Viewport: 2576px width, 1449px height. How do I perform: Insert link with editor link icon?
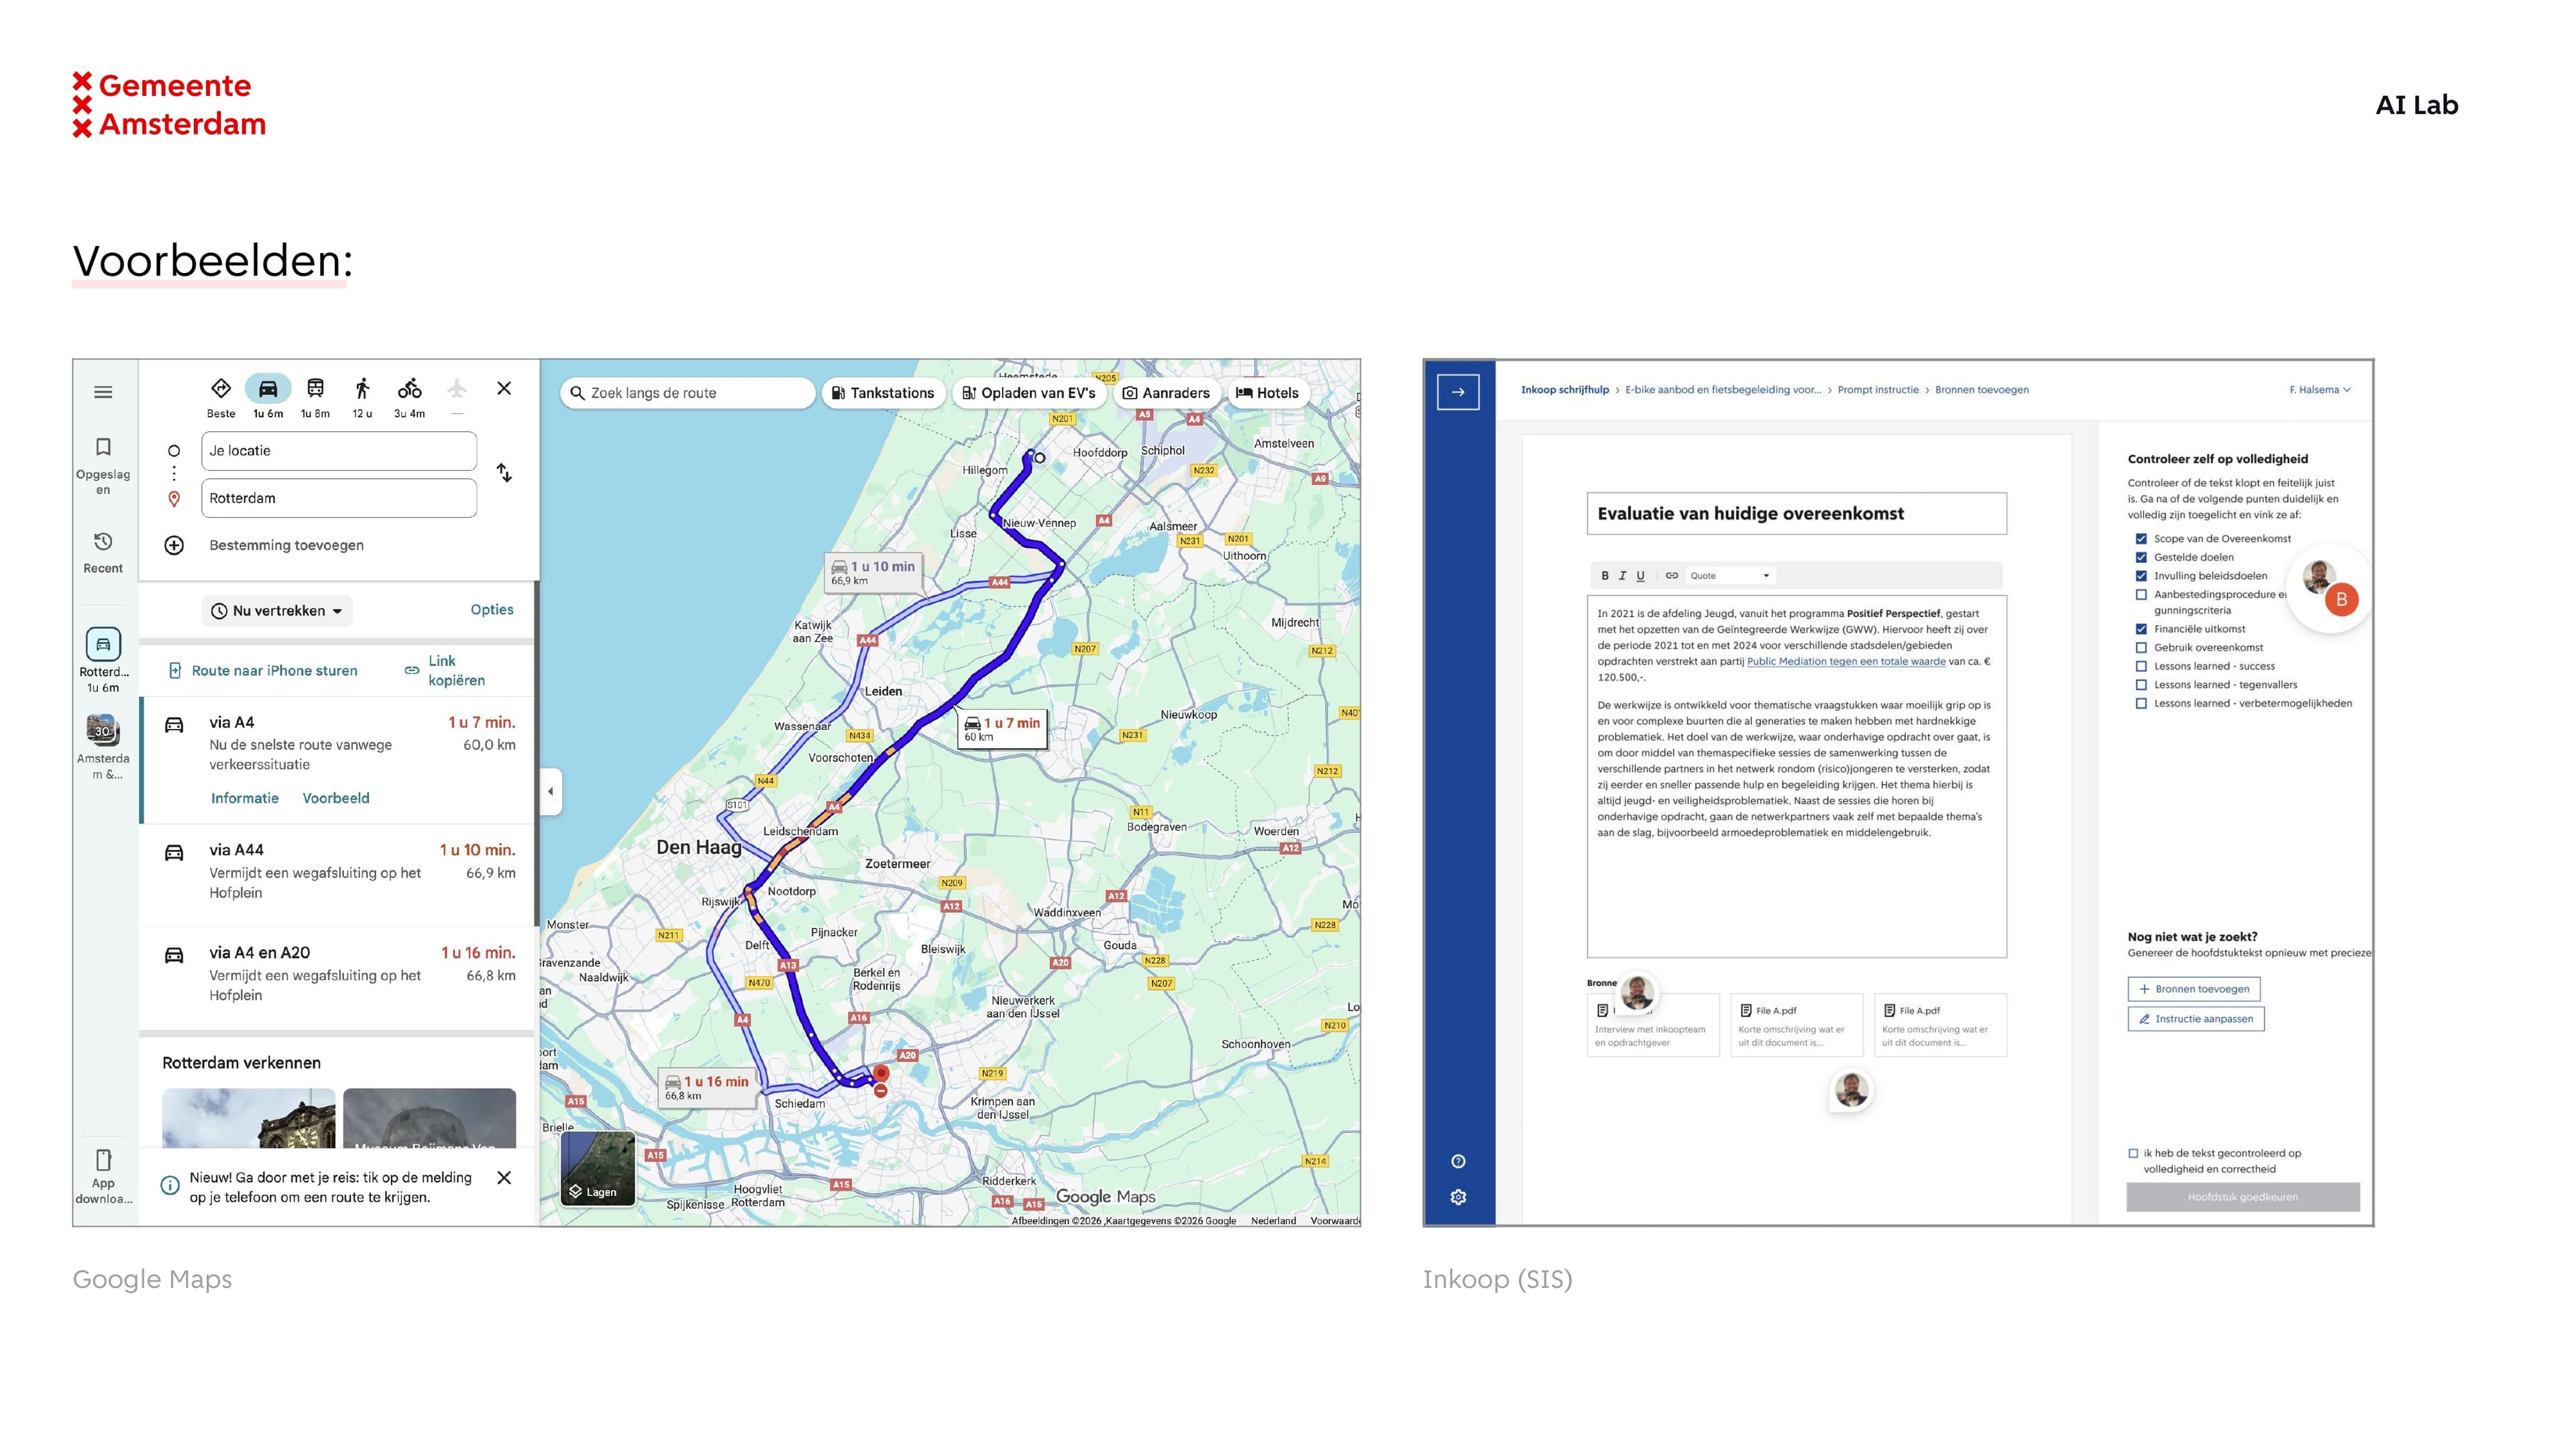pyautogui.click(x=1671, y=576)
